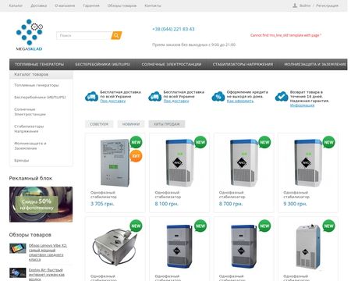This screenshot has height=281, width=351.
Task: Switch to the СОВЕТУЕМ tab
Action: pos(99,124)
